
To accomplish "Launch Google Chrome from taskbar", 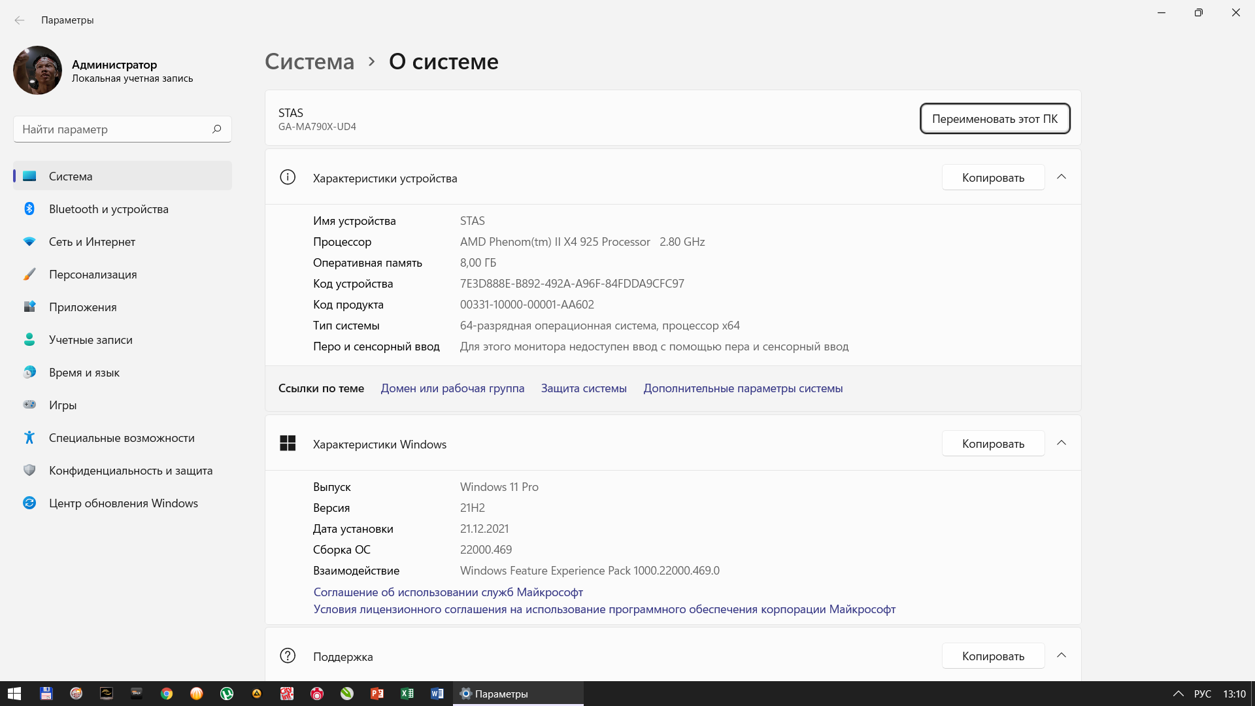I will [x=167, y=694].
